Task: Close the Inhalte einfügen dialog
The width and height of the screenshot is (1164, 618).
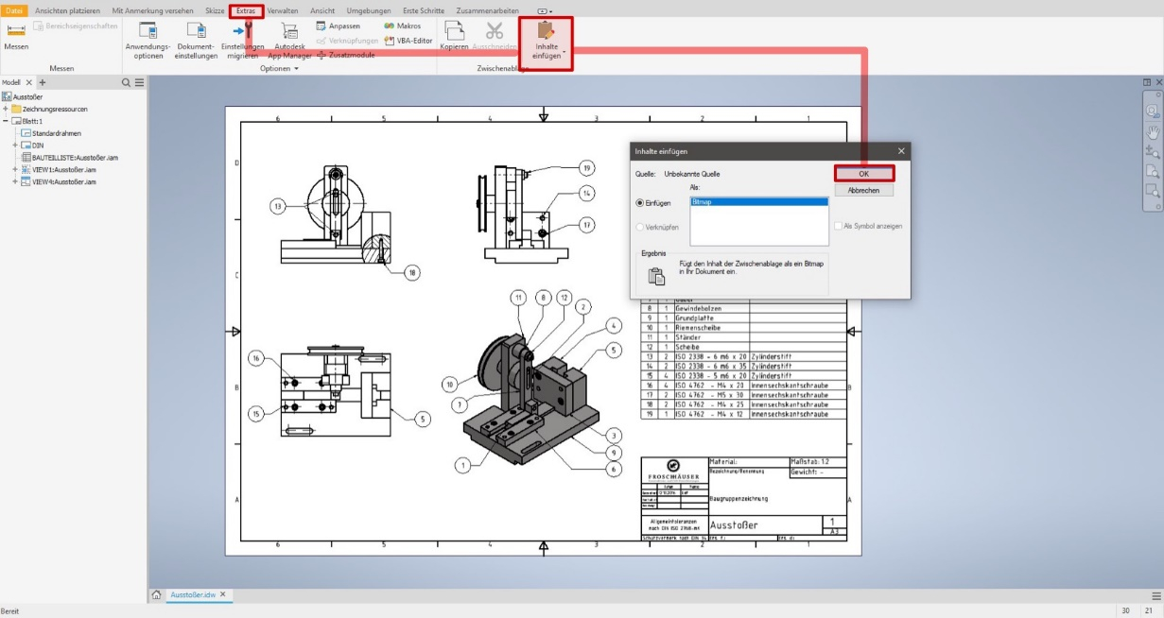Action: point(900,151)
